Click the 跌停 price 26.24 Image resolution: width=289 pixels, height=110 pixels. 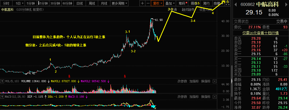tap(283, 107)
